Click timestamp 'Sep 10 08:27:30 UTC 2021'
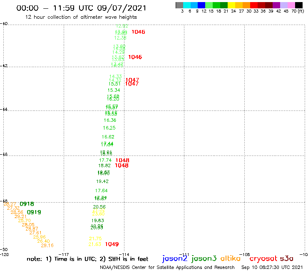308x271 pixels. pyautogui.click(x=272, y=267)
